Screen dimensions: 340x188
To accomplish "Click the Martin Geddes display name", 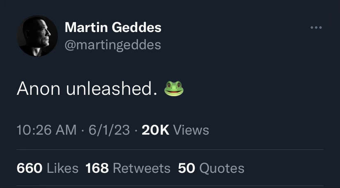I will point(113,28).
